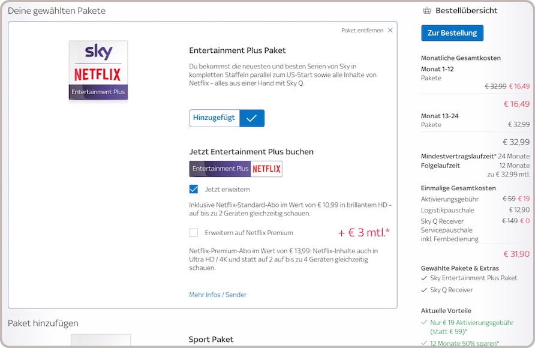Click the Folgelaufzeit label

tap(440, 166)
